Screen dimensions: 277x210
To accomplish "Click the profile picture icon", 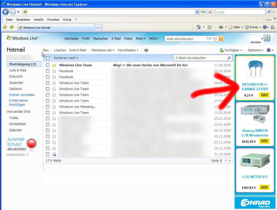I will click(267, 38).
